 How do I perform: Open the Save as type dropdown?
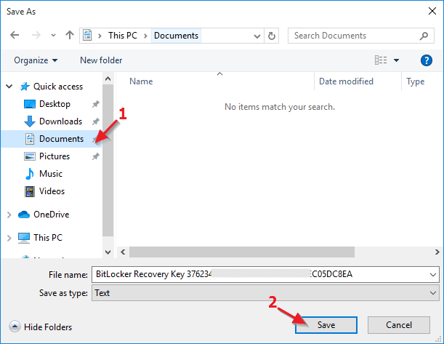pyautogui.click(x=265, y=292)
